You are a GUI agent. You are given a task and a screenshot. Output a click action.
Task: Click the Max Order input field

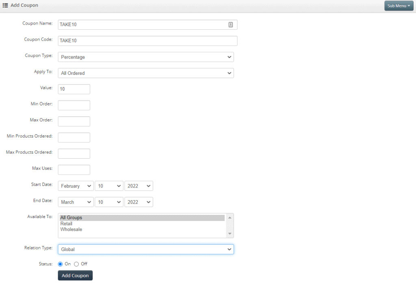[x=74, y=121]
